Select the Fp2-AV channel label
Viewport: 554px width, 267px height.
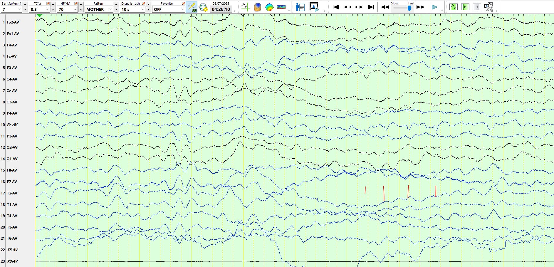click(13, 22)
